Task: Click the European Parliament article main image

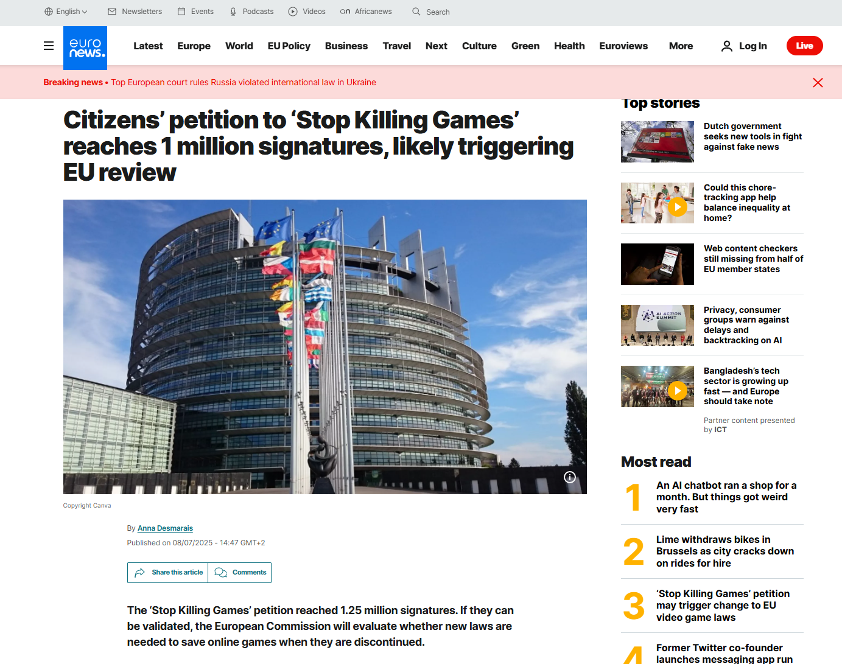Action: [x=325, y=347]
